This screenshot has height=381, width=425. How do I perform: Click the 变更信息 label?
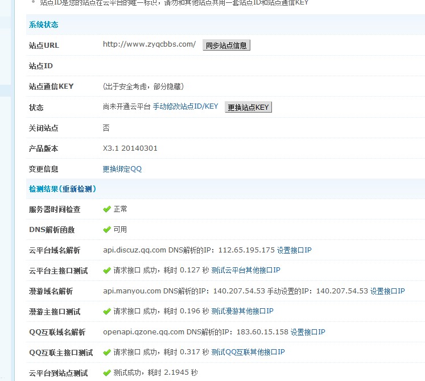coord(43,169)
